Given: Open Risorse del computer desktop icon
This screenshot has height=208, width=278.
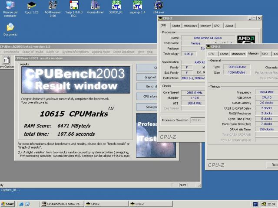Looking at the screenshot, I should [10, 9].
